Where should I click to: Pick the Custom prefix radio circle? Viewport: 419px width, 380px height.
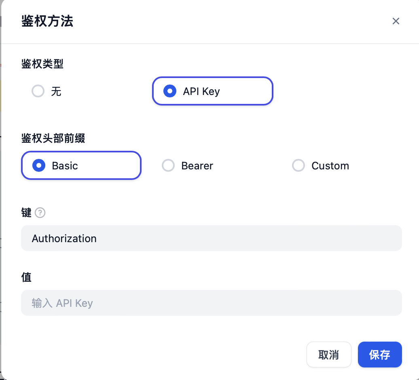click(298, 166)
